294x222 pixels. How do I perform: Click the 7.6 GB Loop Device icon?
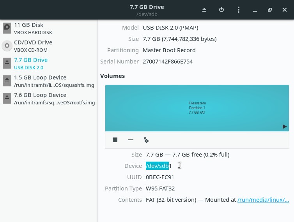(7, 99)
